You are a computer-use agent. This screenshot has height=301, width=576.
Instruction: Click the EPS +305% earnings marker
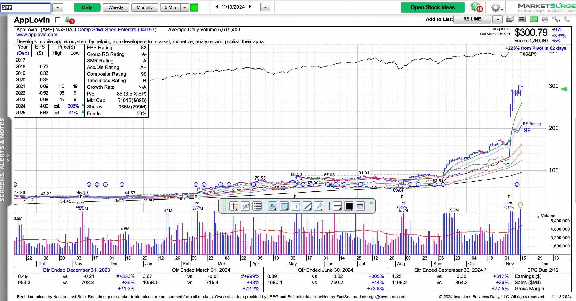[402, 205]
